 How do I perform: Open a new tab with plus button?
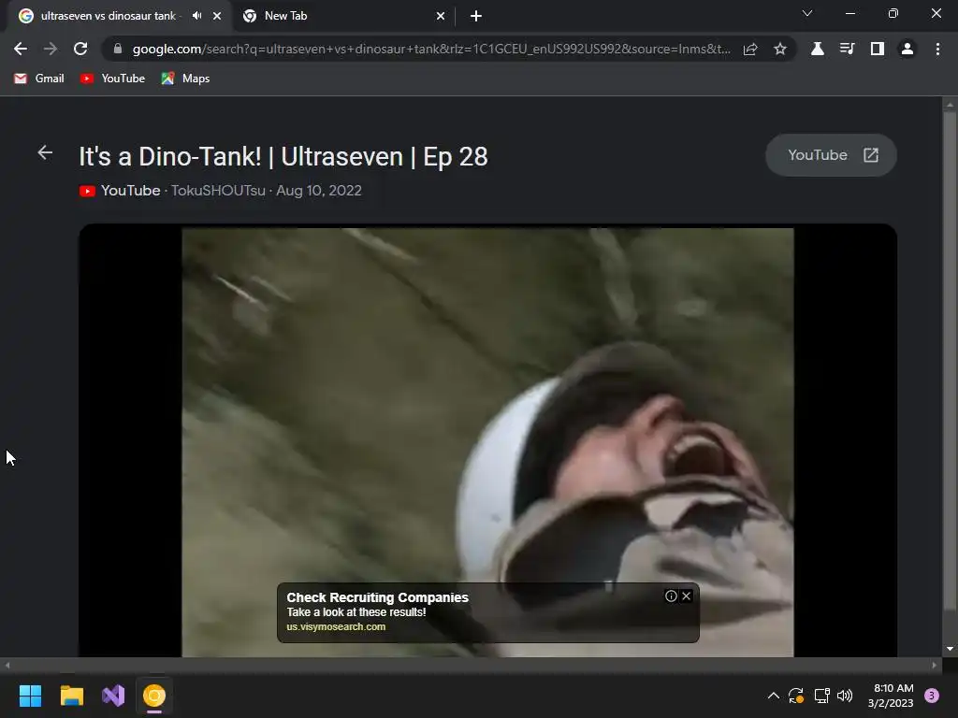[x=476, y=16]
